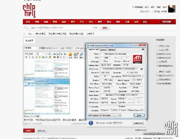Select the Graphics Card tab in GPU-Z
The width and height of the screenshot is (180, 139).
pyautogui.click(x=93, y=49)
